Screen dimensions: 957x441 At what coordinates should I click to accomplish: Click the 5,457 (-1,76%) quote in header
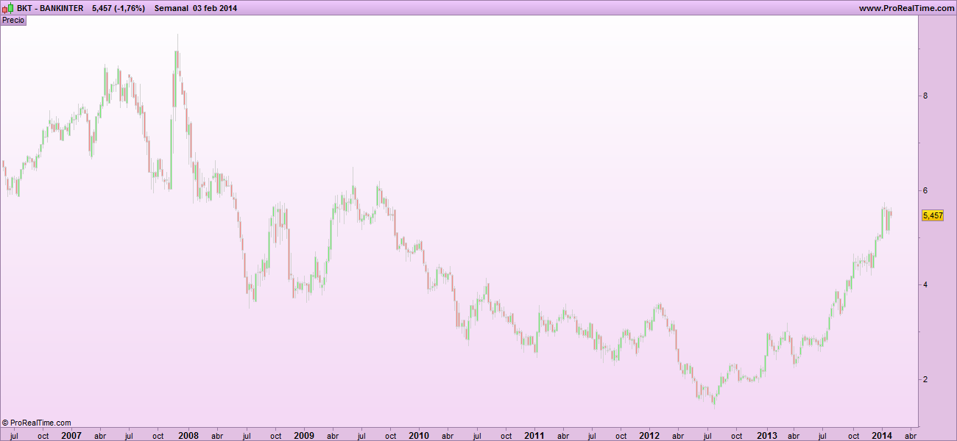tap(119, 8)
